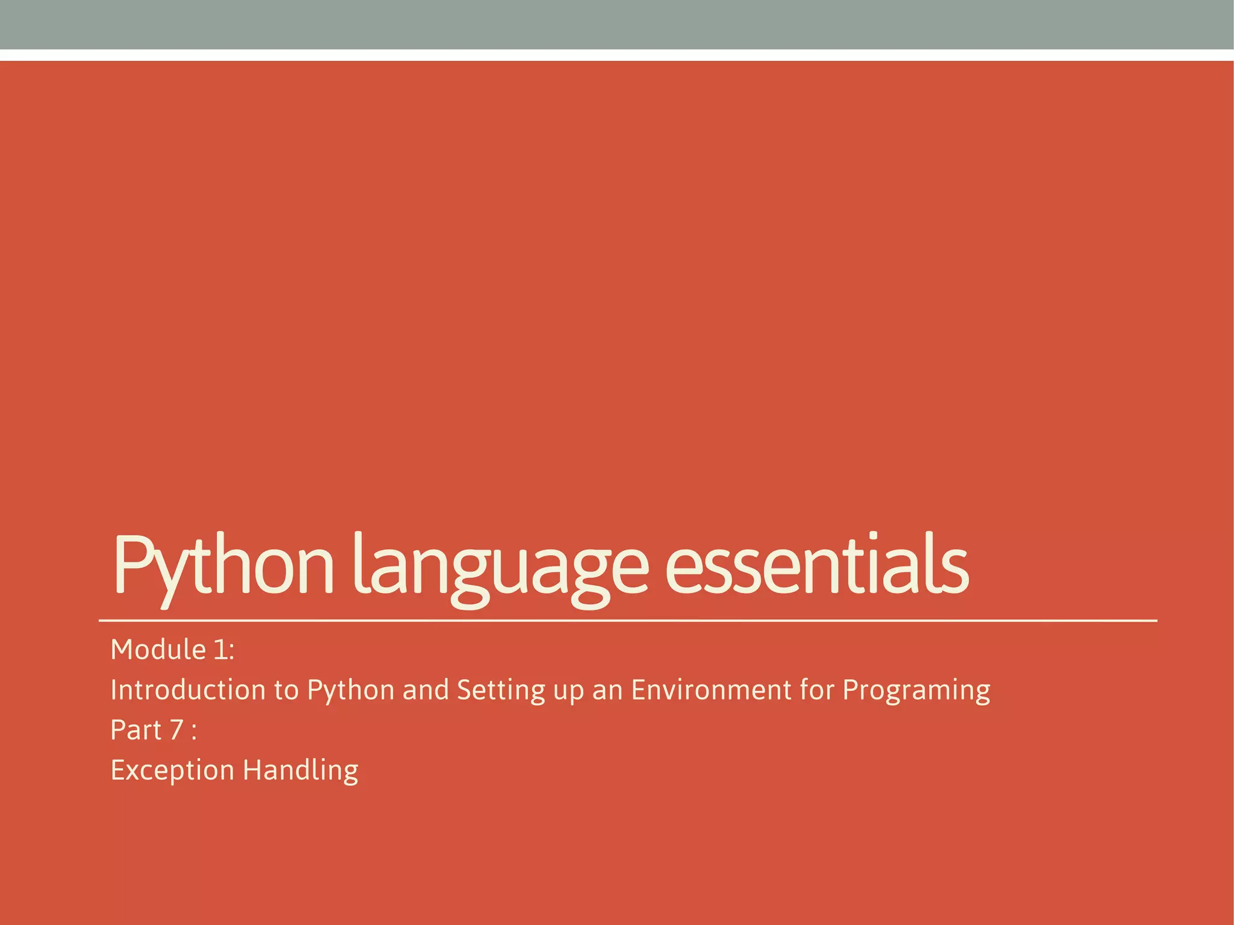The width and height of the screenshot is (1234, 925).
Task: Click the word Setting in the subtitle
Action: [501, 690]
